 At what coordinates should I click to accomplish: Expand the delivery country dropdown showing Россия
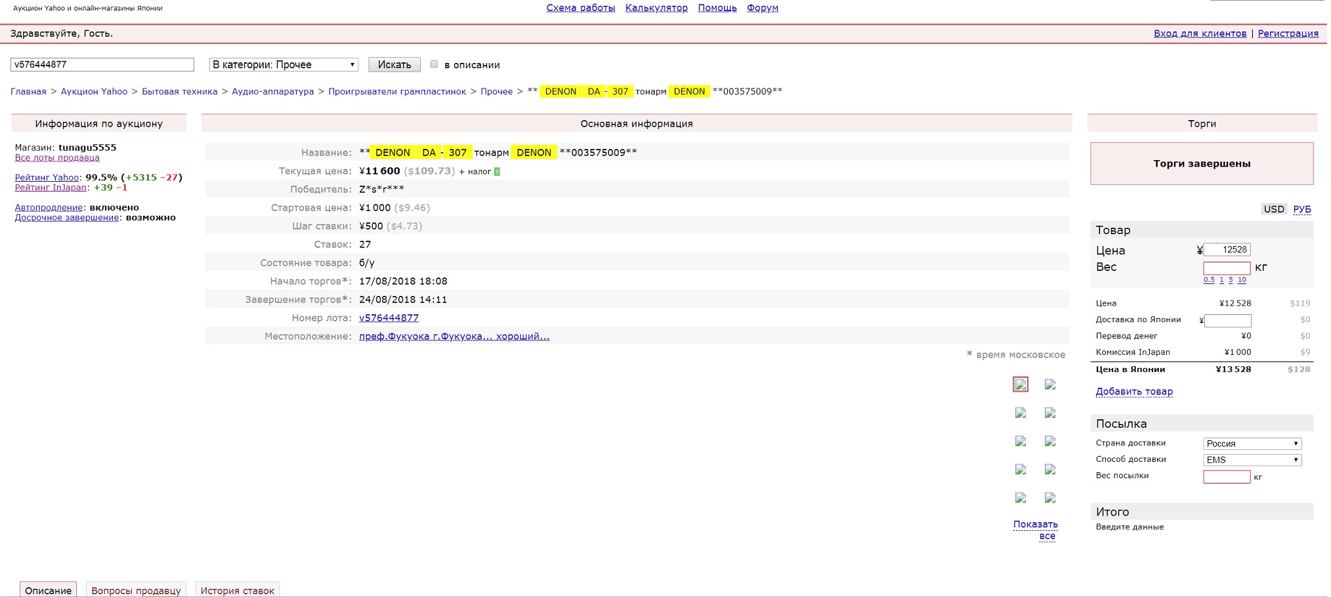point(1252,443)
